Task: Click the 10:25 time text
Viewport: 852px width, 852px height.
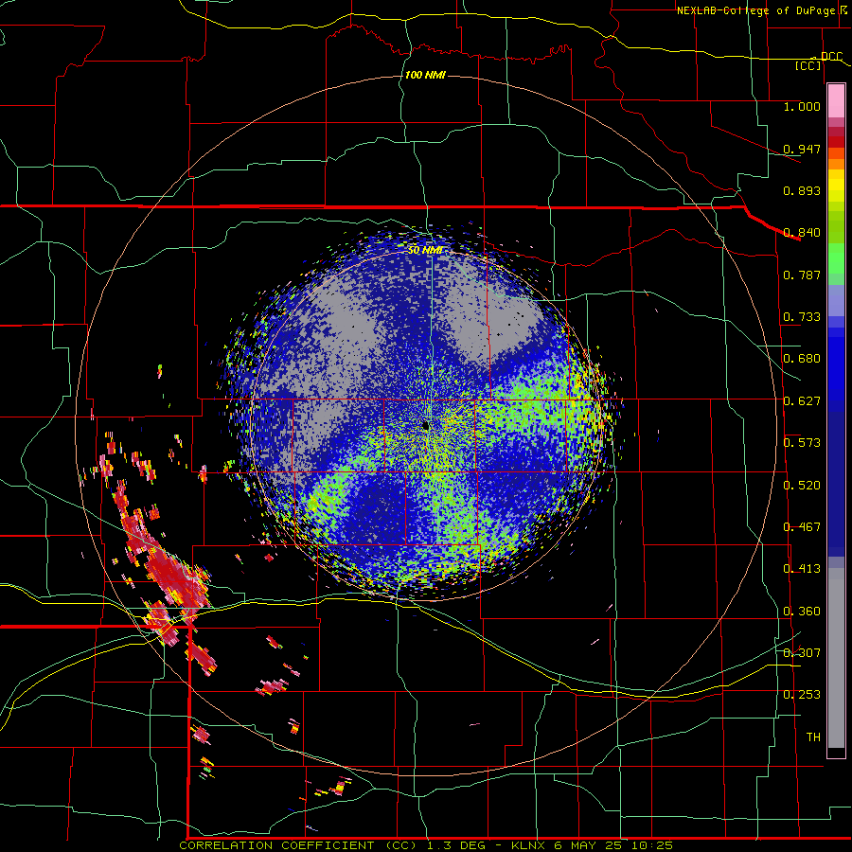Action: pyautogui.click(x=651, y=845)
